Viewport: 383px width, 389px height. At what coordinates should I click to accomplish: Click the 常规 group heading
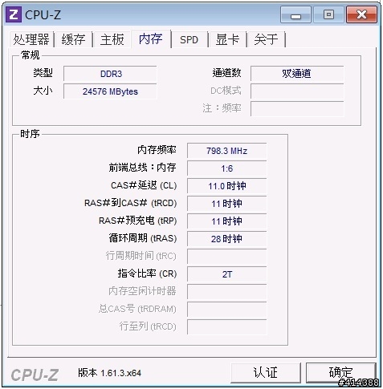30,55
